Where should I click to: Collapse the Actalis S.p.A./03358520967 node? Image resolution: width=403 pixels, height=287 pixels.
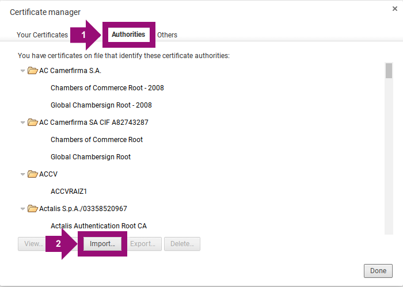[x=23, y=209]
